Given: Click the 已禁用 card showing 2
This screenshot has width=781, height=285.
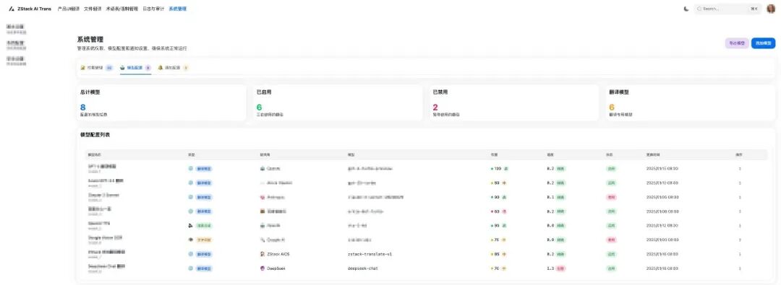Looking at the screenshot, I should tap(514, 103).
